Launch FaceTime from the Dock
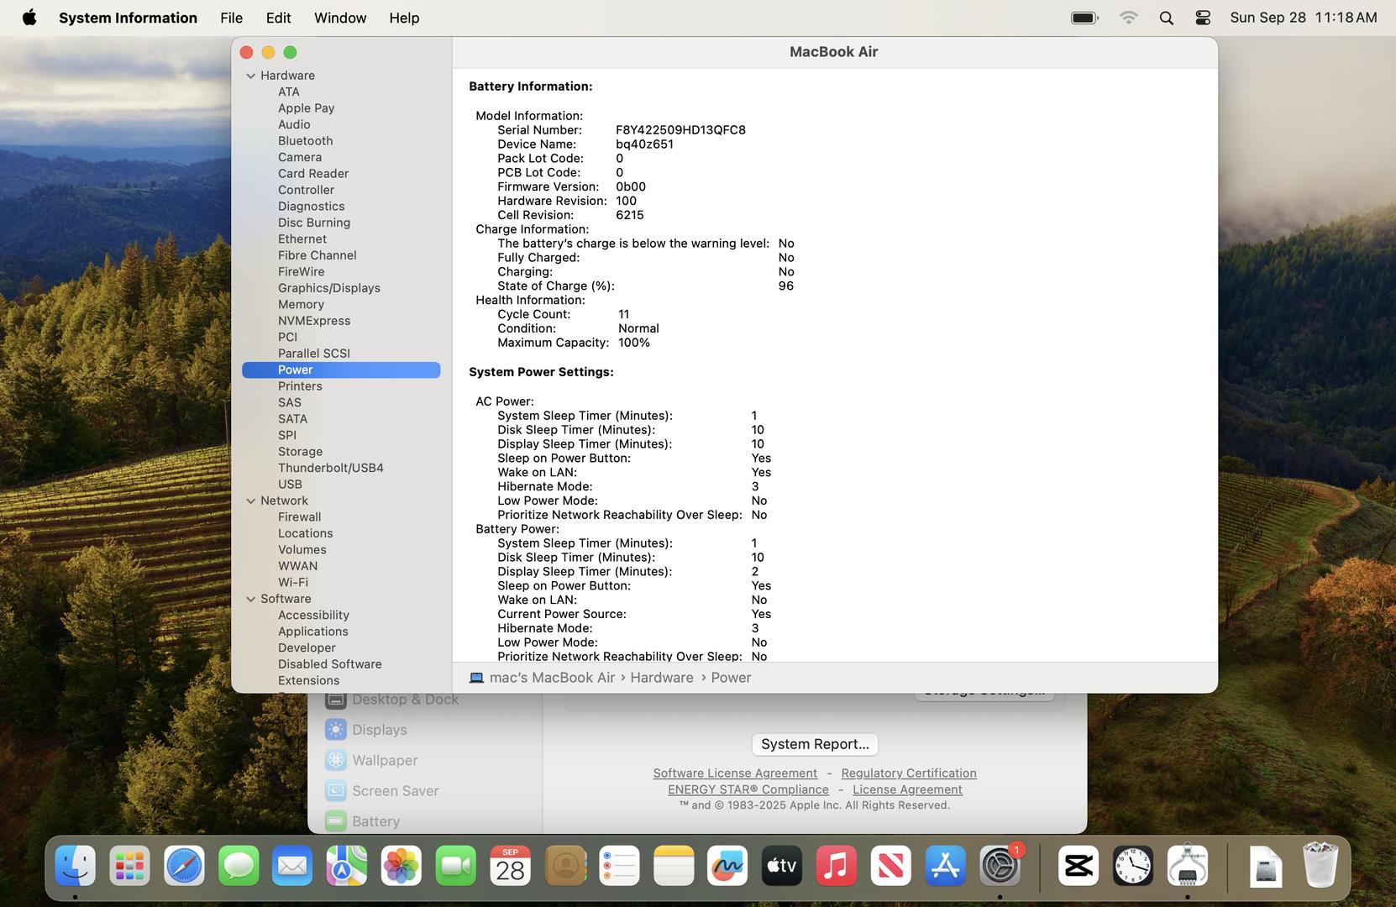1396x907 pixels. click(456, 866)
